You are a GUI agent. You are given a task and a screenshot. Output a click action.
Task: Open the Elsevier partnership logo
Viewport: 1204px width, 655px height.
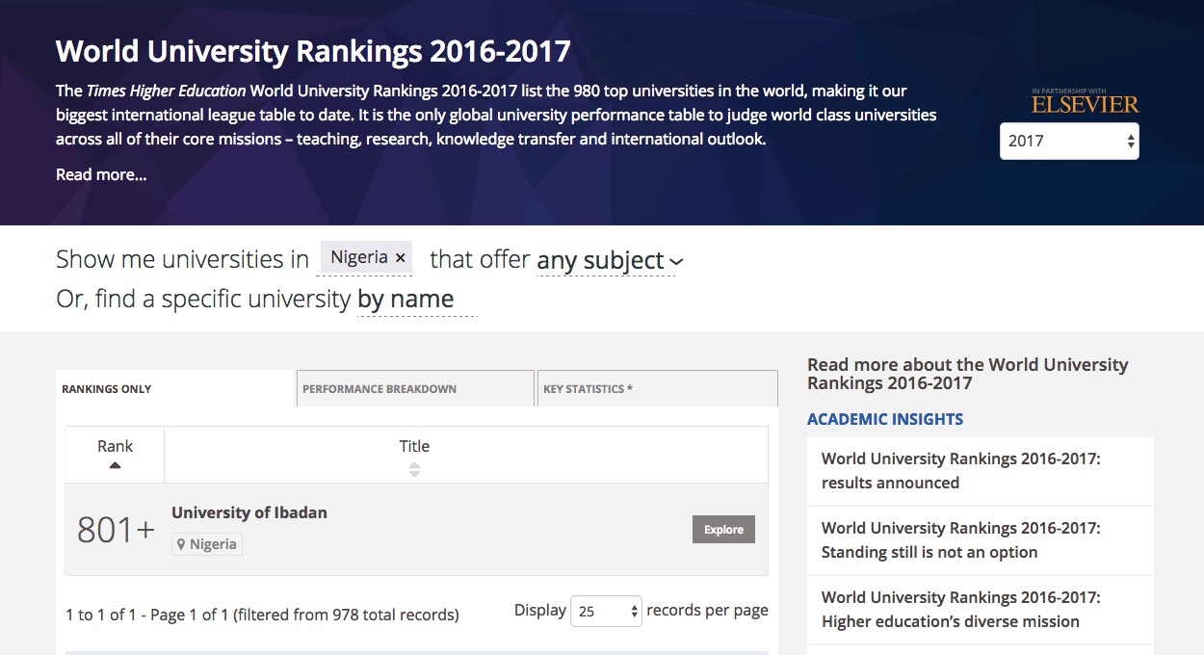[x=1085, y=101]
